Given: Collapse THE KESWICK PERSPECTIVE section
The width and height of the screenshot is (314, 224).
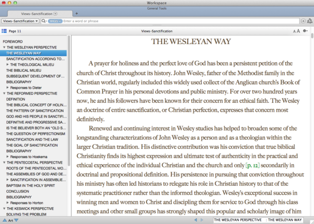Looking at the screenshot, I should [x=4, y=209].
